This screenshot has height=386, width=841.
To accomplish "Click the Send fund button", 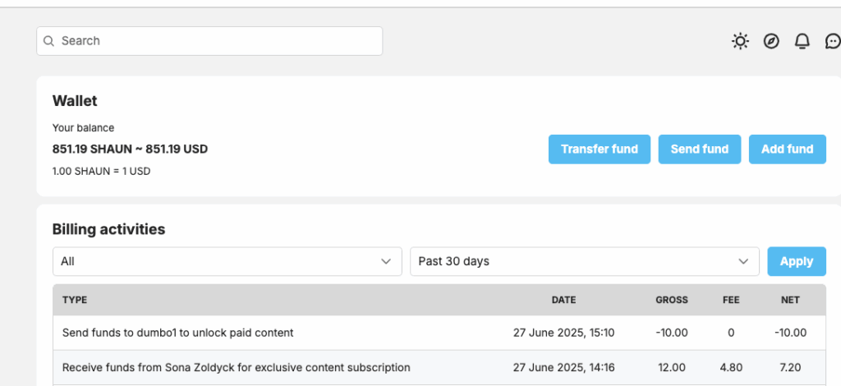I will 700,149.
